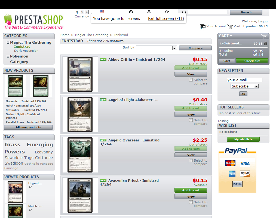
Task: Click NEW badge beside Abbey Griffin
Action: tap(103, 59)
